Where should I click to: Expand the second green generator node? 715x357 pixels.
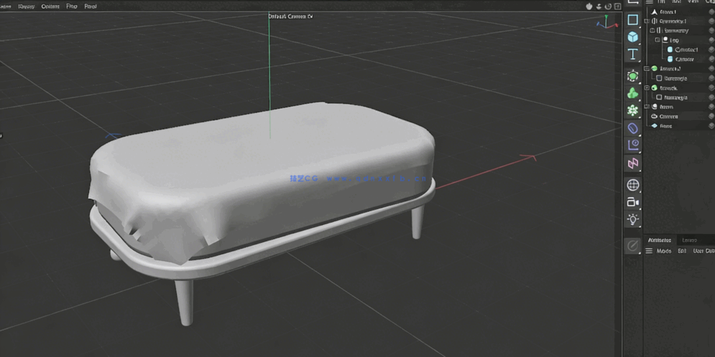coord(647,88)
